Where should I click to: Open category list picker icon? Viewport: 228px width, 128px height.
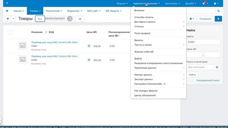click(x=217, y=67)
